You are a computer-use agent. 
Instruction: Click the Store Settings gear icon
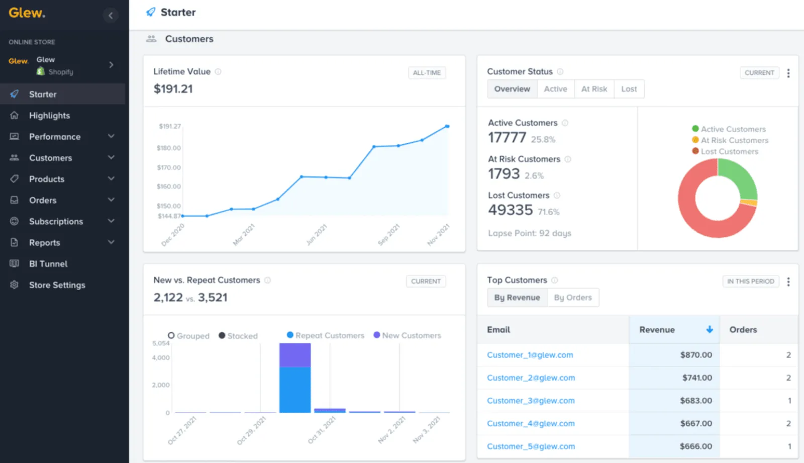point(15,285)
